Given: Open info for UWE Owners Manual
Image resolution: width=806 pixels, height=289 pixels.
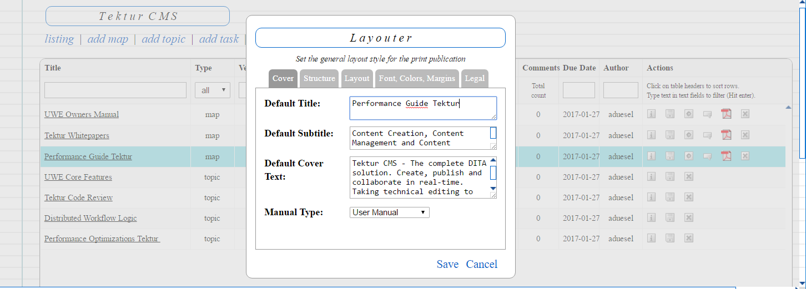Looking at the screenshot, I should pos(652,114).
